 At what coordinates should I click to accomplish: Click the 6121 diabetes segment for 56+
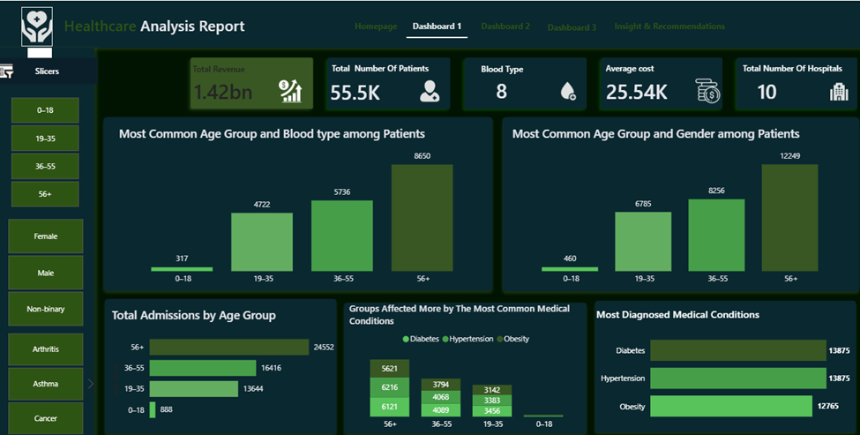pyautogui.click(x=389, y=407)
